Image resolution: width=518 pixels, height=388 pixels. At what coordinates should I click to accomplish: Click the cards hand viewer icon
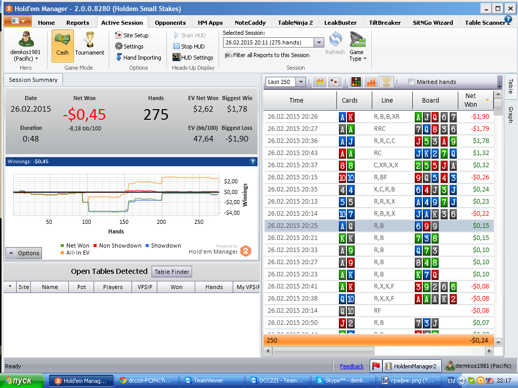click(x=334, y=82)
